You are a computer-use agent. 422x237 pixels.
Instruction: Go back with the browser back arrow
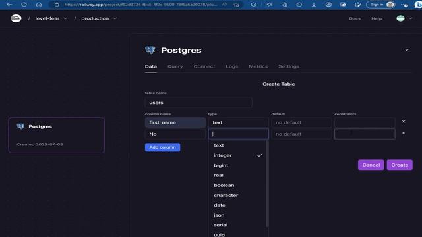point(9,5)
